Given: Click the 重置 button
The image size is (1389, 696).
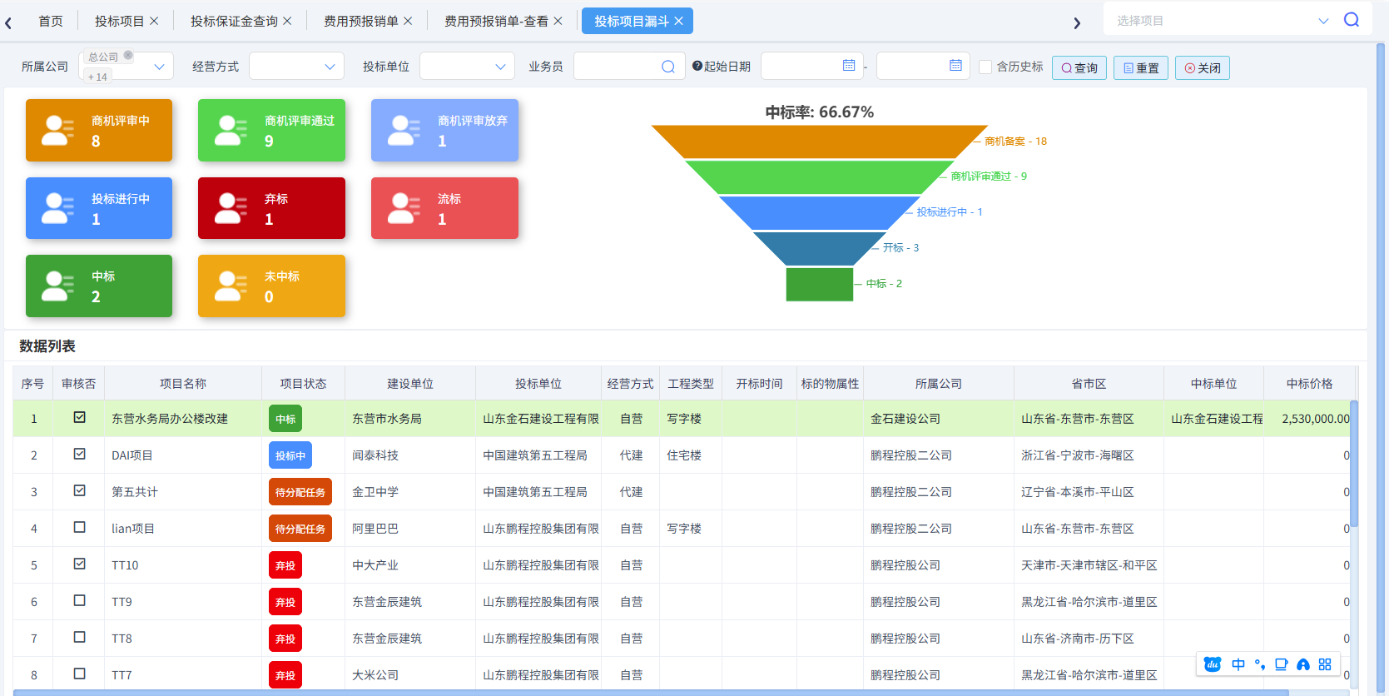Looking at the screenshot, I should click(x=1140, y=67).
